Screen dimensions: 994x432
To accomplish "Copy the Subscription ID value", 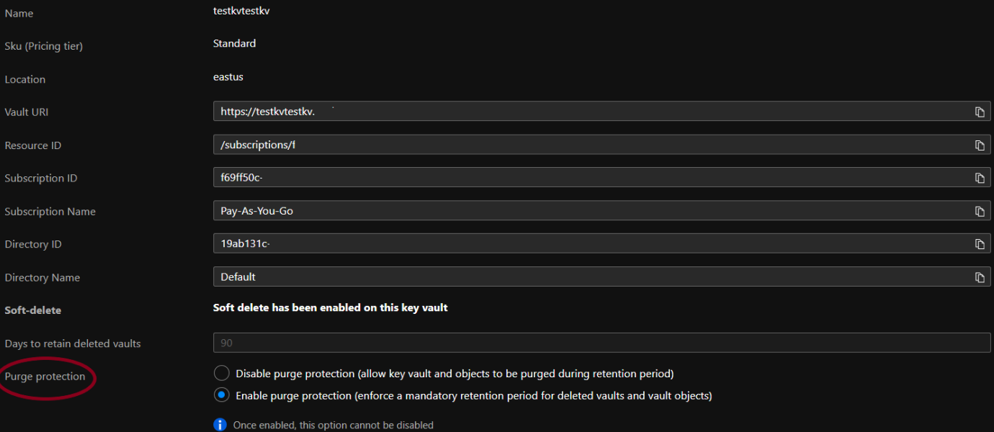I will coord(980,178).
